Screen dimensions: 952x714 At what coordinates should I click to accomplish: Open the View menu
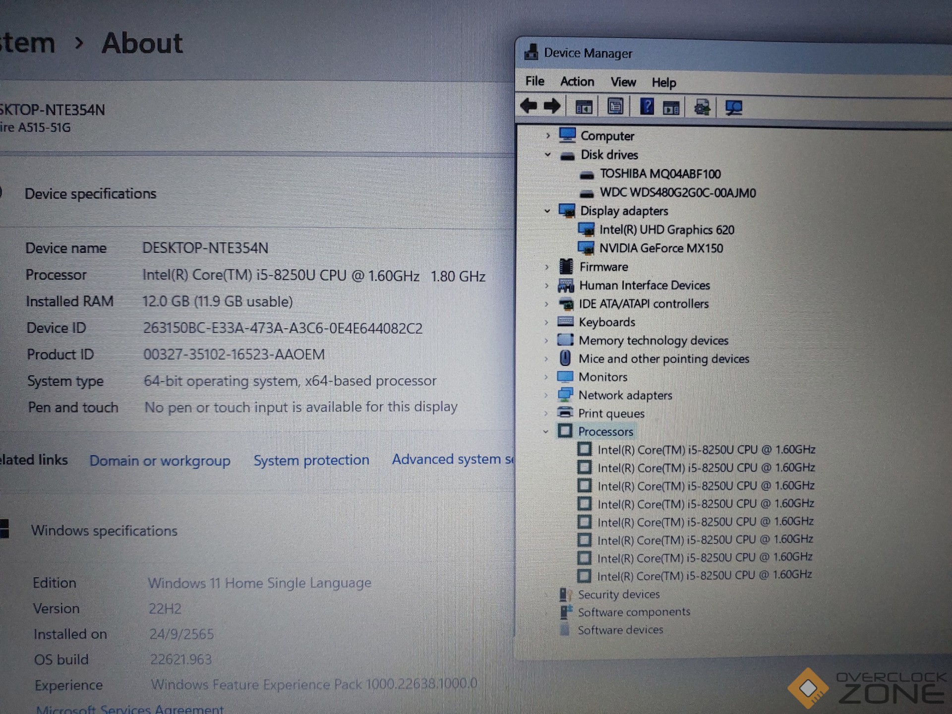pos(623,82)
